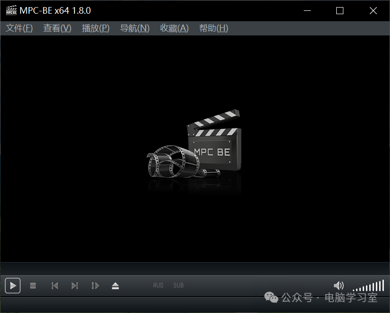Select audio track via AUD button
This screenshot has width=390, height=313.
(x=158, y=285)
